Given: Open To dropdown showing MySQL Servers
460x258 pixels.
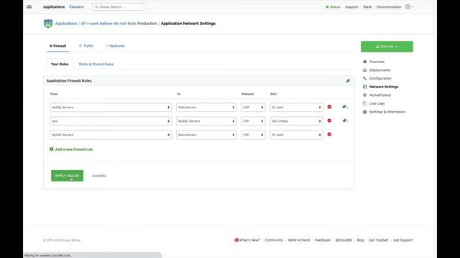Looking at the screenshot, I should tap(206, 121).
